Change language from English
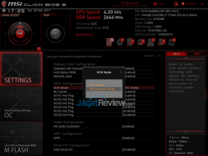Viewport: 208px width, 156px height. point(191,4)
